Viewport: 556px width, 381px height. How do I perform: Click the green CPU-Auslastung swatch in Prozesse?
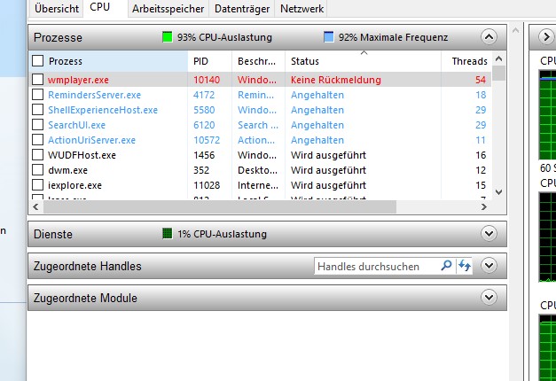[167, 37]
